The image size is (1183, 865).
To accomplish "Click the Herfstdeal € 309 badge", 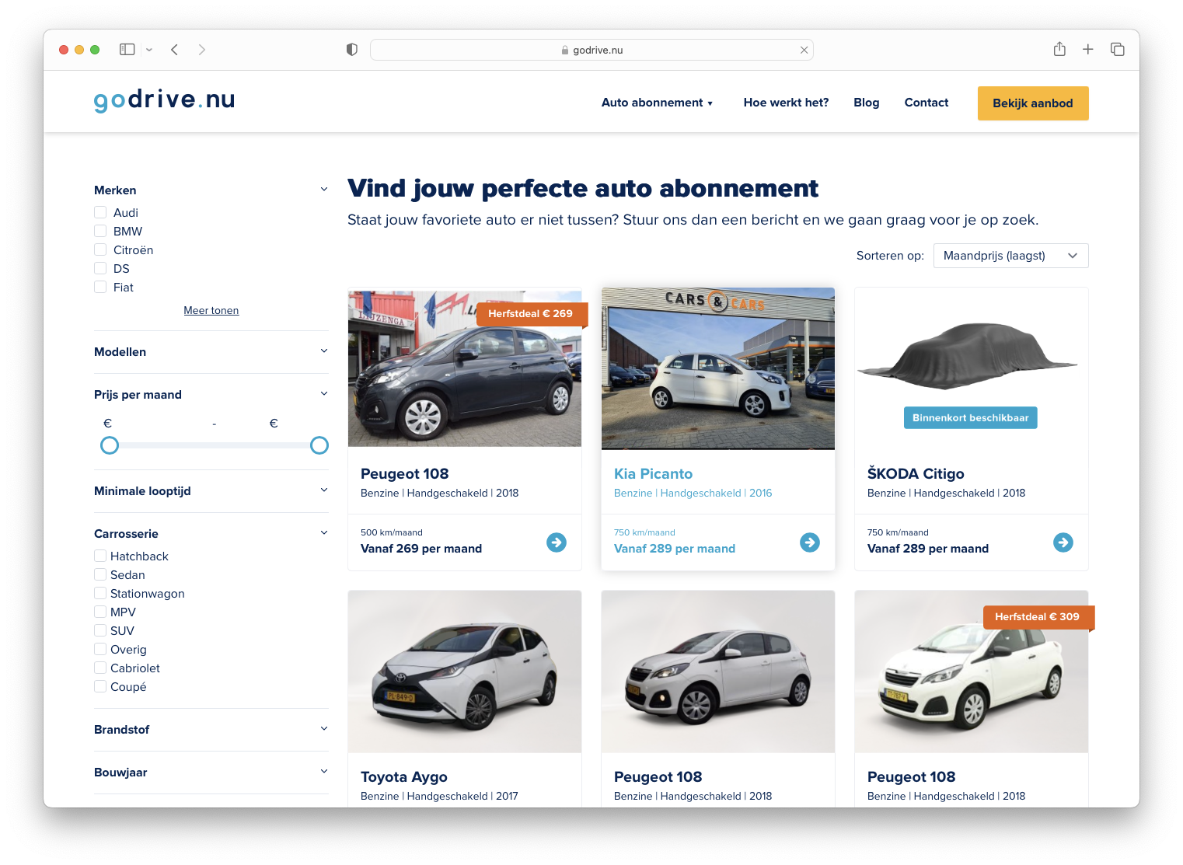I will (1039, 617).
